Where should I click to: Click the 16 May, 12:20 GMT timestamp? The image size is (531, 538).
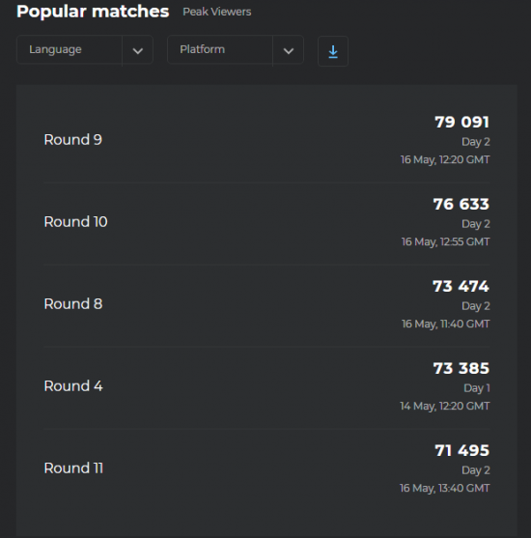(445, 160)
